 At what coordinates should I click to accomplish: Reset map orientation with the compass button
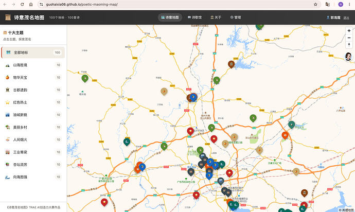click(349, 45)
